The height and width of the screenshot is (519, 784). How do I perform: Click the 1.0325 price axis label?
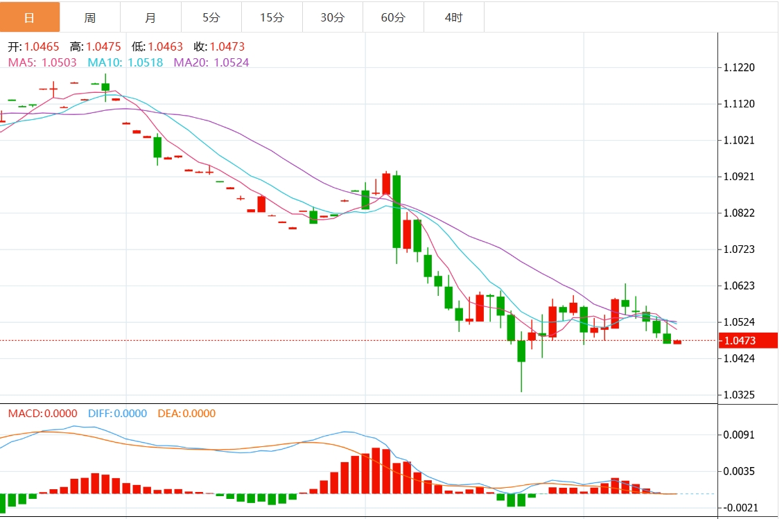pyautogui.click(x=739, y=394)
